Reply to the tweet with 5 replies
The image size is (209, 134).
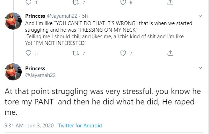[x=28, y=53]
